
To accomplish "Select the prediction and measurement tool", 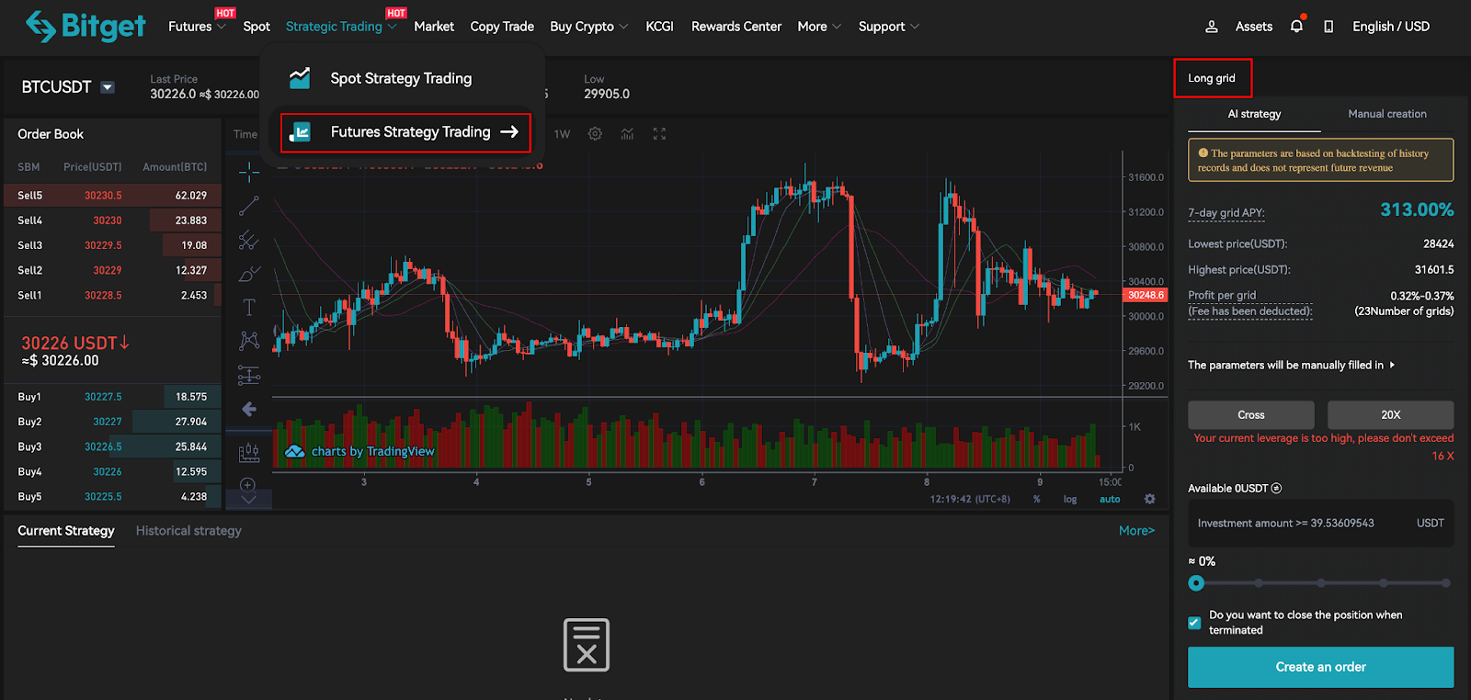I will coord(249,375).
